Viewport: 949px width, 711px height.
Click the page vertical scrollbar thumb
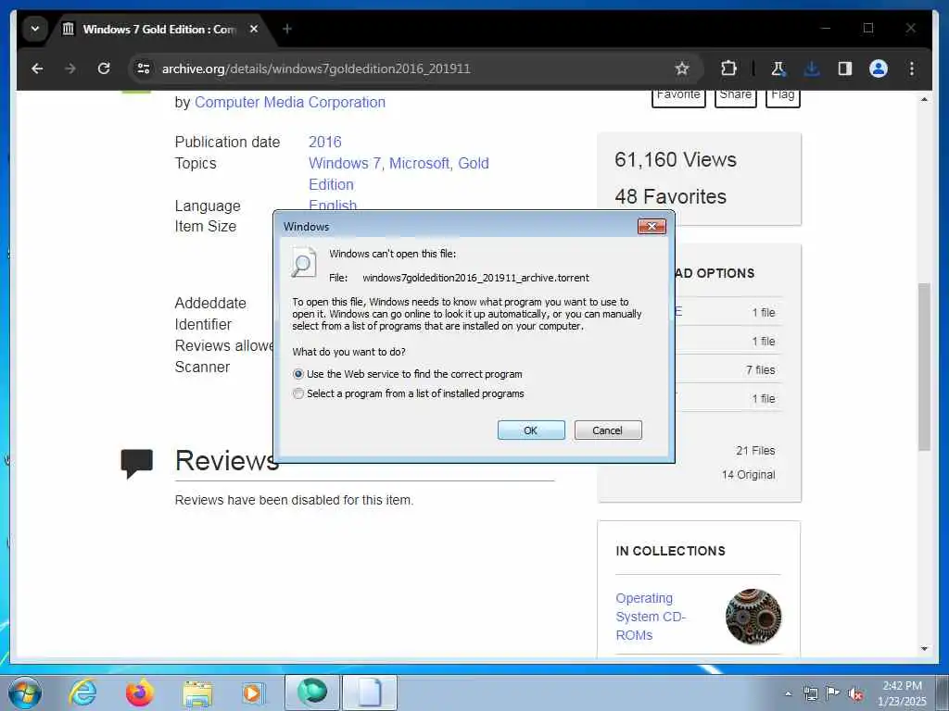[924, 367]
